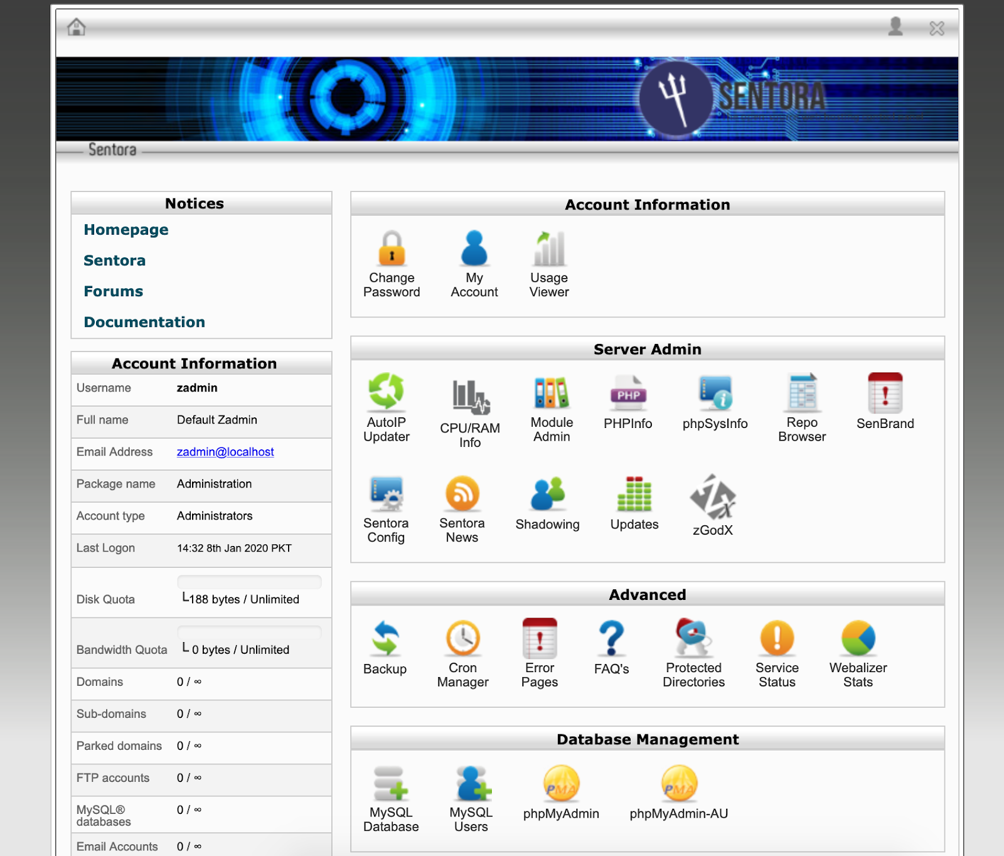
Task: Click the account type Administrators
Action: (215, 516)
